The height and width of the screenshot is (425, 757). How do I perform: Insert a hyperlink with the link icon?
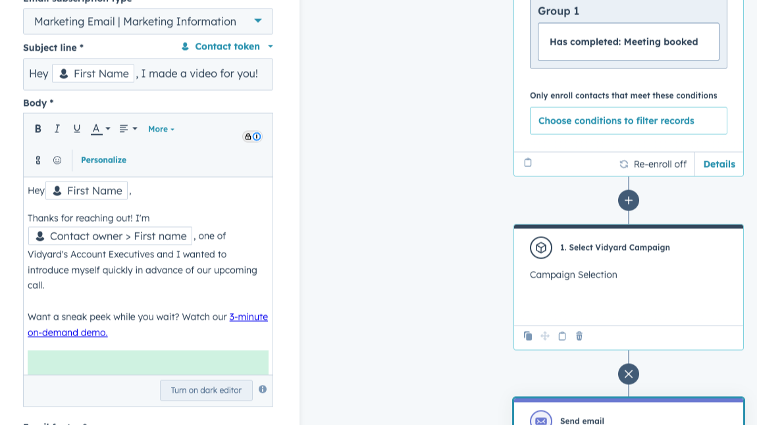click(38, 160)
